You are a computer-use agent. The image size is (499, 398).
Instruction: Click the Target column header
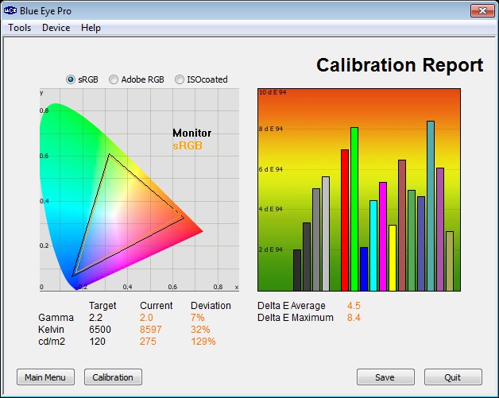coord(103,306)
